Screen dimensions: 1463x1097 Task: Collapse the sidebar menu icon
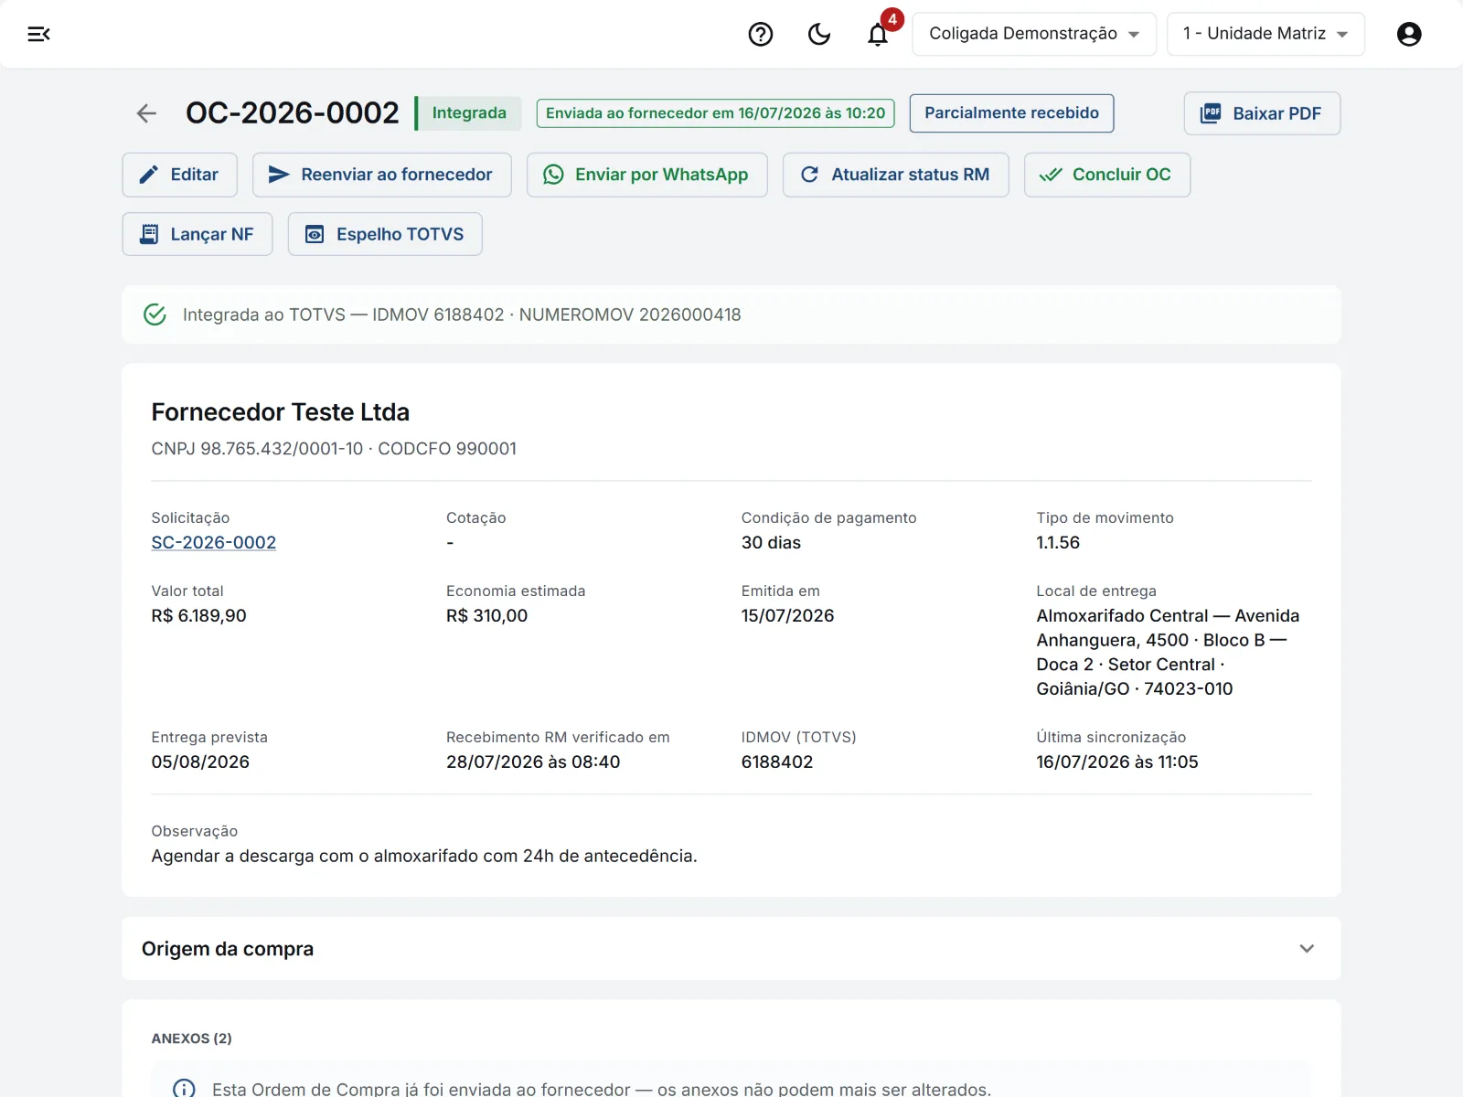[38, 34]
